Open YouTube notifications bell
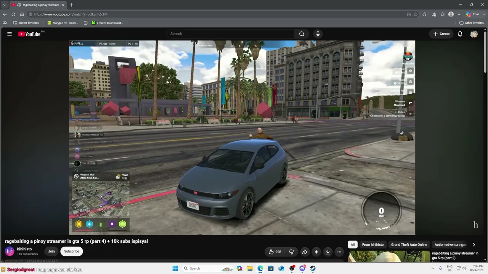The image size is (488, 274). pos(460,34)
